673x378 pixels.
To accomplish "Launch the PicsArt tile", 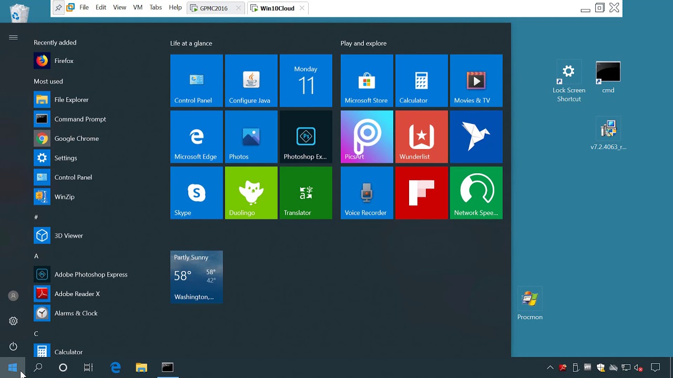I will click(366, 136).
